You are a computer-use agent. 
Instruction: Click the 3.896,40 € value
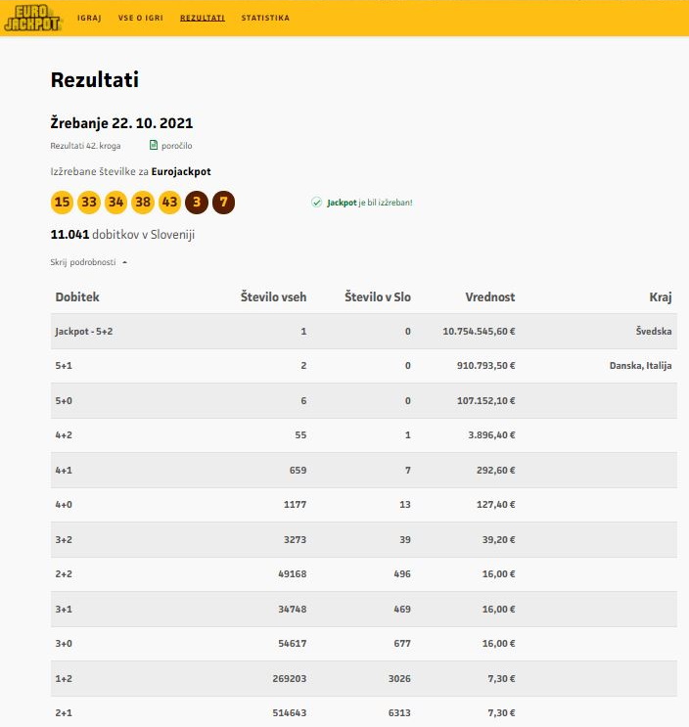tap(491, 435)
